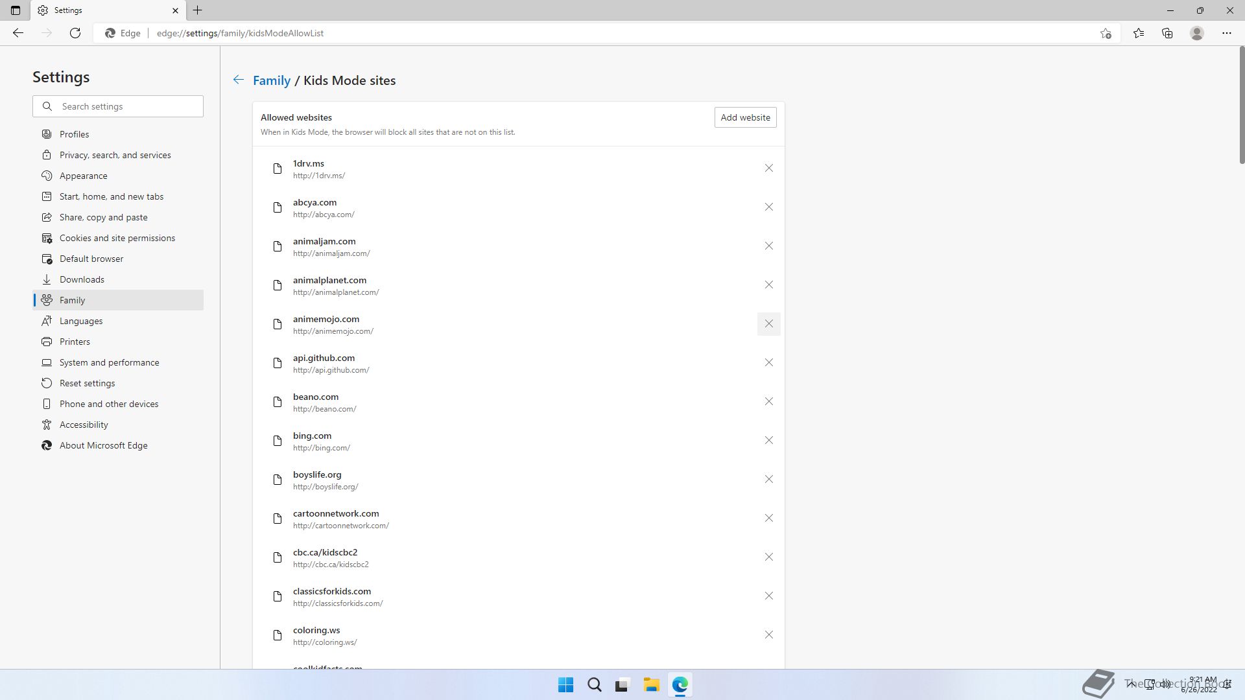Image resolution: width=1245 pixels, height=700 pixels.
Task: Open Cookies and site permissions
Action: 118,238
